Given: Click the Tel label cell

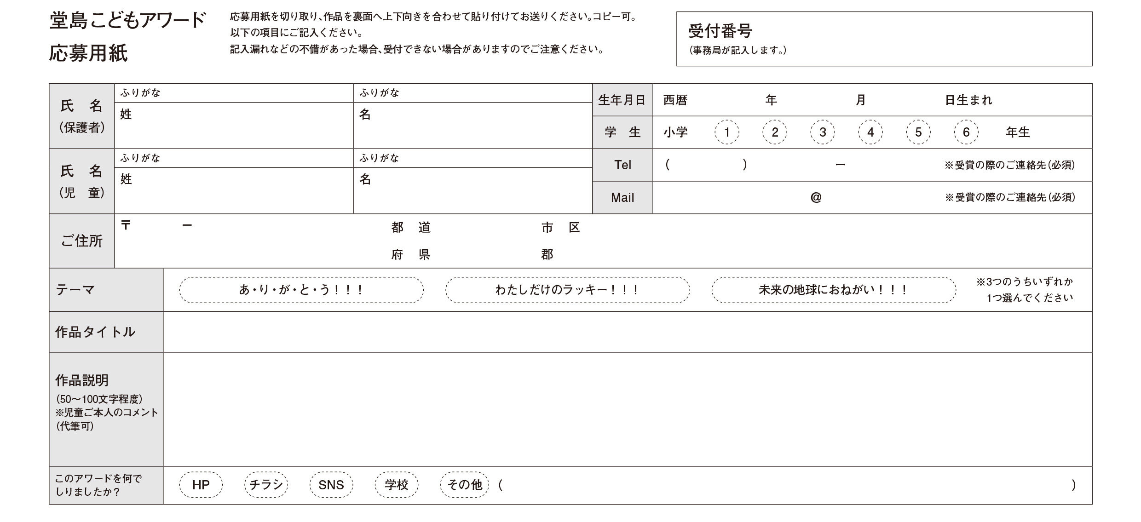Looking at the screenshot, I should coord(622,165).
